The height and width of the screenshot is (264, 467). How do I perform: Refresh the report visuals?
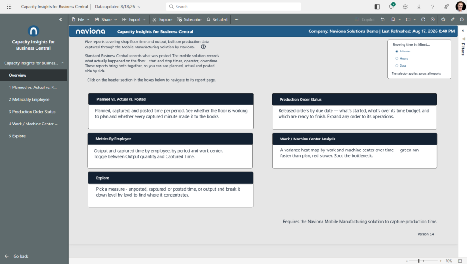(423, 19)
